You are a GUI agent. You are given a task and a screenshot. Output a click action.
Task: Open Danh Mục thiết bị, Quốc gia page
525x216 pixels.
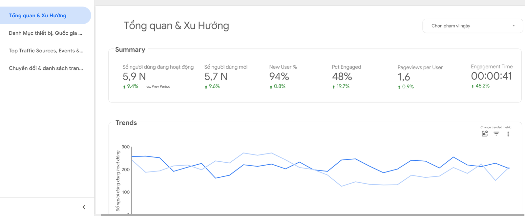click(45, 33)
